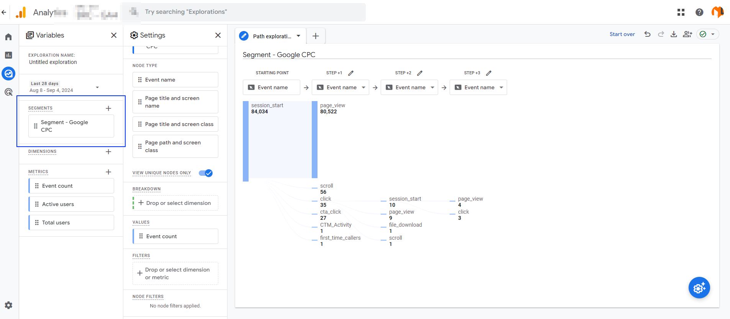Select the Event count metric
This screenshot has height=319, width=730.
click(x=71, y=186)
